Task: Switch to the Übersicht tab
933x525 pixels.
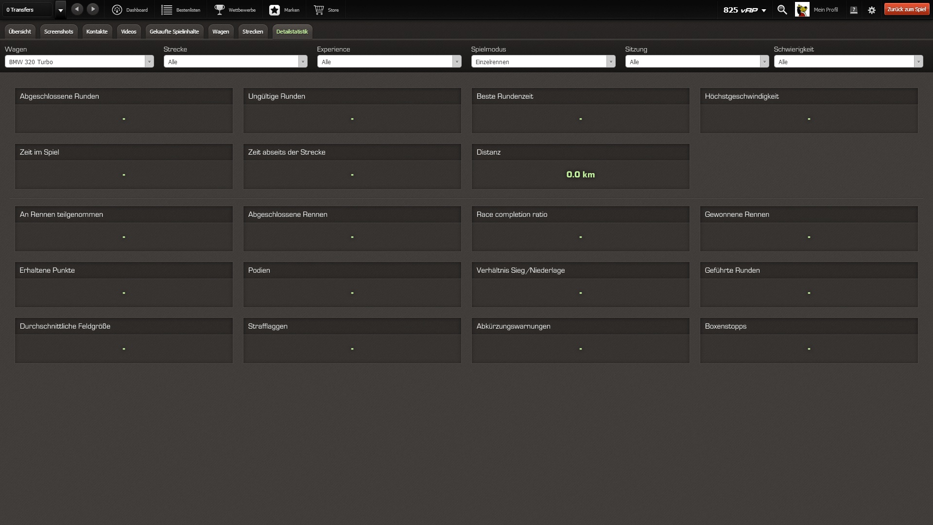Action: pos(20,32)
